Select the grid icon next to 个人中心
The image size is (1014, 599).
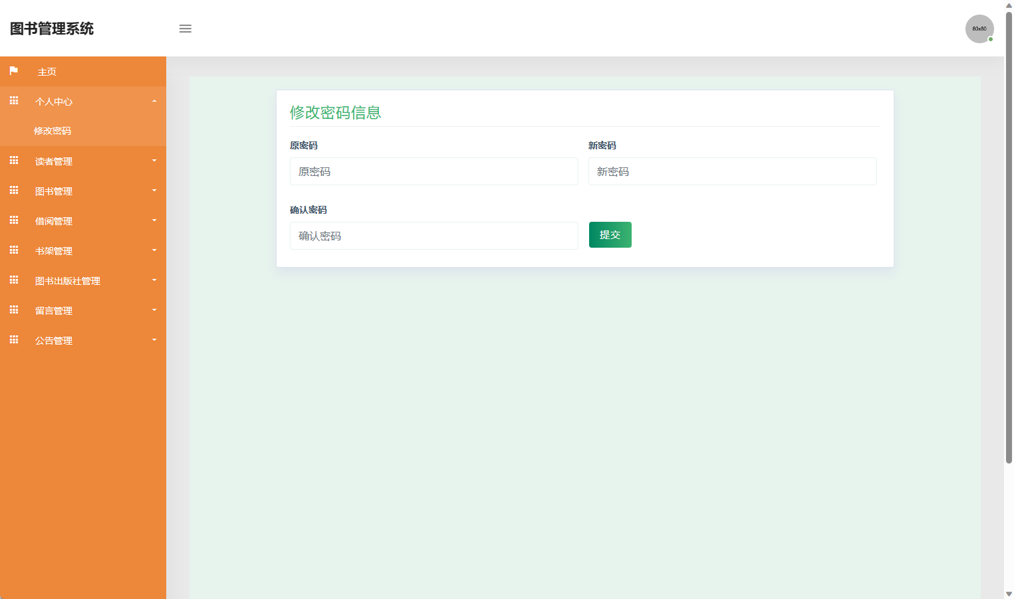tap(13, 100)
